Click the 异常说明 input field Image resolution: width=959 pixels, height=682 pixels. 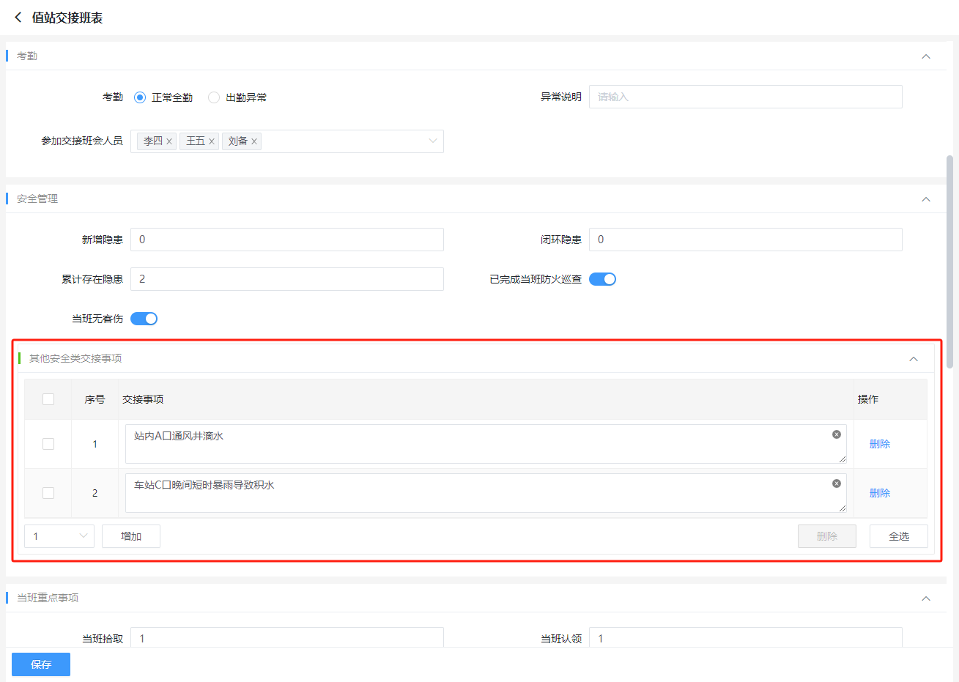745,97
